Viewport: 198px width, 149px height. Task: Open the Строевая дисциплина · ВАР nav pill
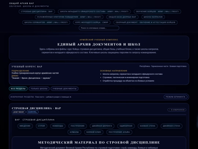[x=37, y=11]
